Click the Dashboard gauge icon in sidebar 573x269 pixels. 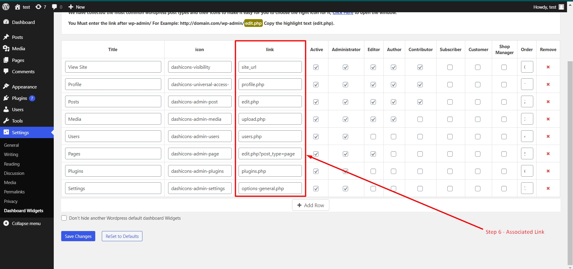[6, 22]
